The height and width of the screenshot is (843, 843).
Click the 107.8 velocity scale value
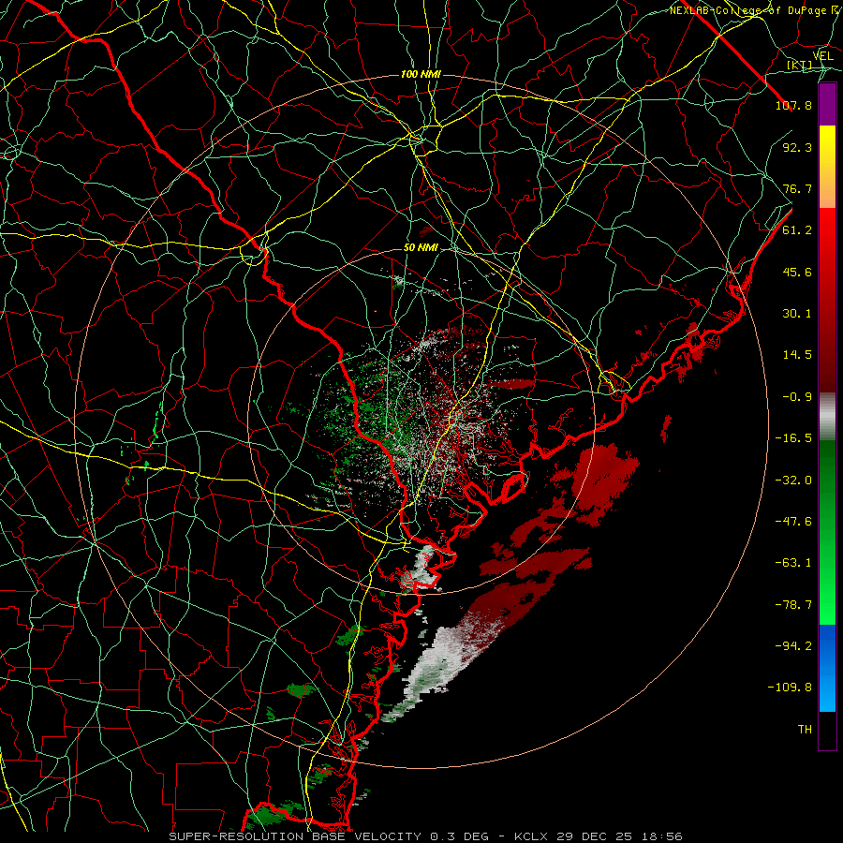(793, 105)
